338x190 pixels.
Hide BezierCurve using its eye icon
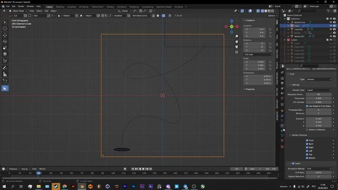[x=331, y=22]
